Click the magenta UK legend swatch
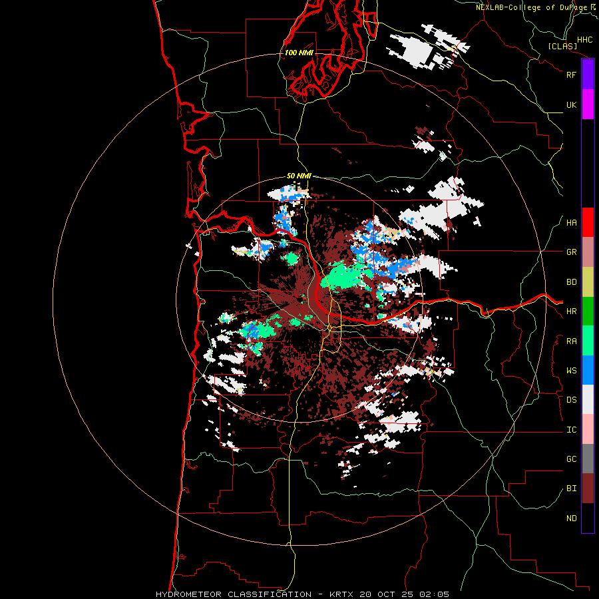599x599 pixels. click(588, 104)
